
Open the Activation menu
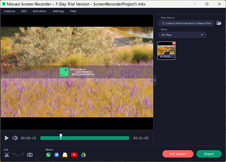[40, 11]
